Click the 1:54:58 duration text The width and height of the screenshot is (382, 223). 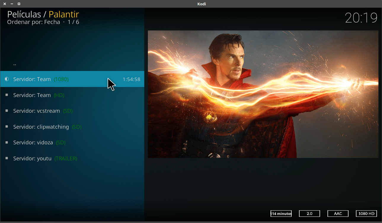tap(131, 79)
